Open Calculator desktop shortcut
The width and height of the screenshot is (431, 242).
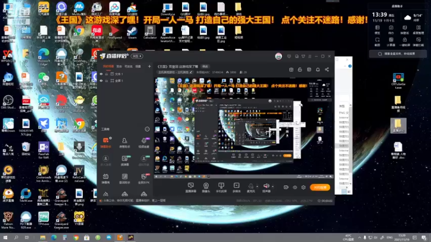click(150, 33)
